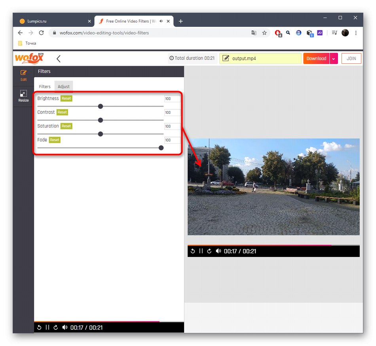Viewport: 376px width, 346px height.
Task: Open the media control playlist icon
Action: [334, 32]
